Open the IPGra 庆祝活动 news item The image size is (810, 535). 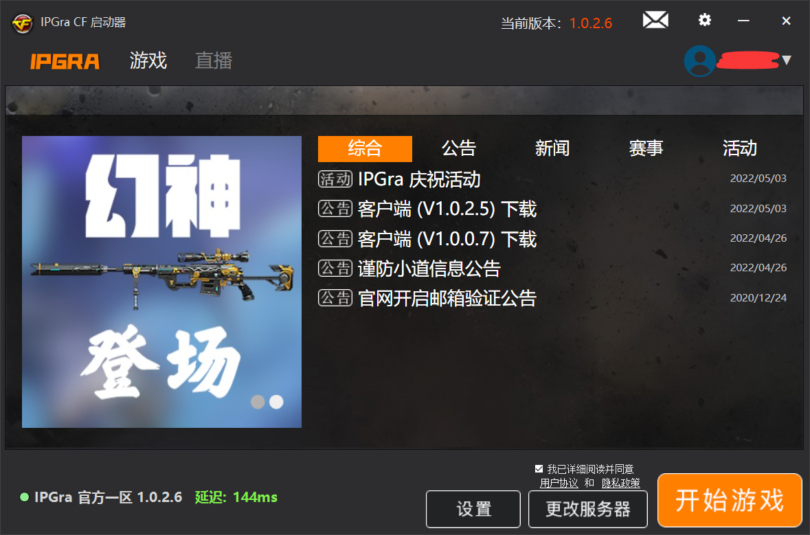click(x=419, y=180)
